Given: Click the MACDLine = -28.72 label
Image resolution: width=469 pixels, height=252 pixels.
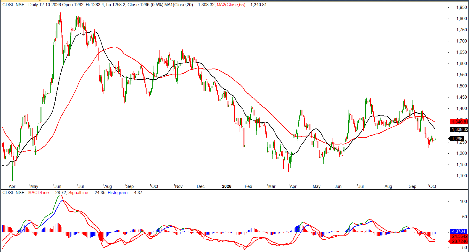Looking at the screenshot, I should [47, 193].
